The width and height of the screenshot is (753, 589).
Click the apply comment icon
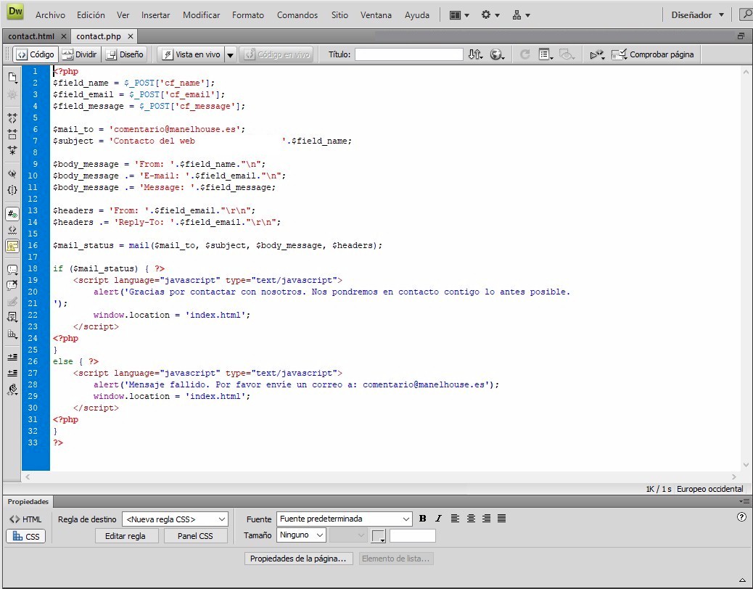pyautogui.click(x=12, y=269)
